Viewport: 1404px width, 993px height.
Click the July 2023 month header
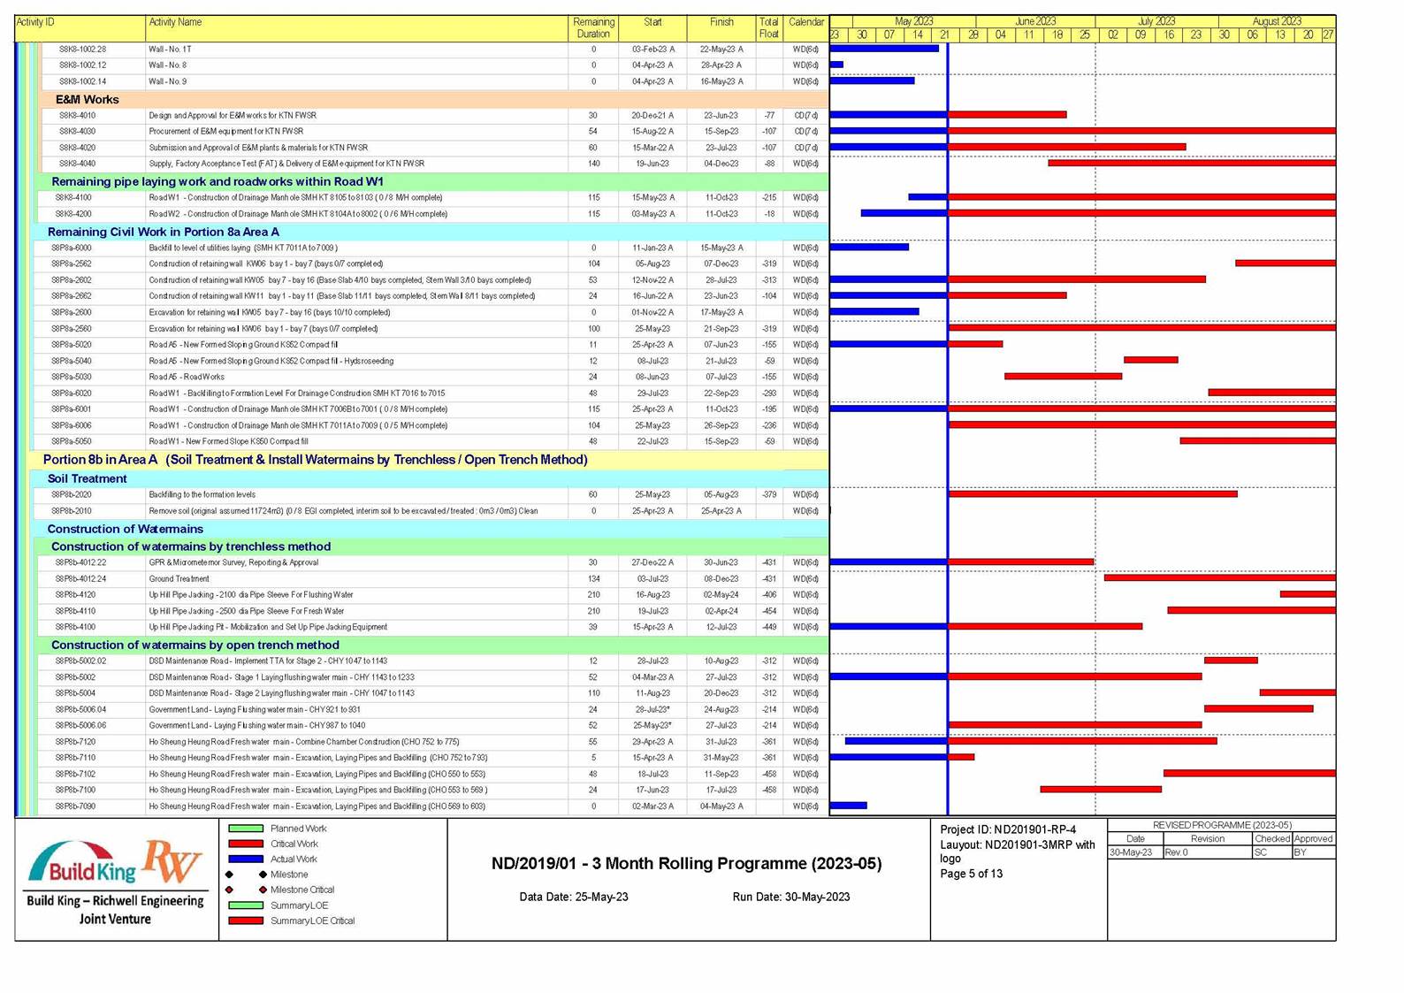coord(1156,21)
